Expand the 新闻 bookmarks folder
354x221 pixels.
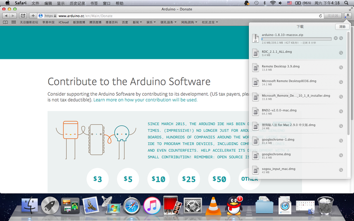click(137, 22)
